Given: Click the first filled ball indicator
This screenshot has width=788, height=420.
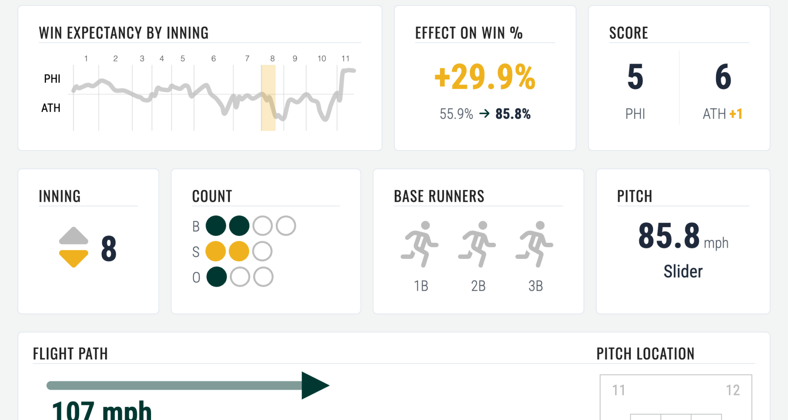Looking at the screenshot, I should pos(216,226).
